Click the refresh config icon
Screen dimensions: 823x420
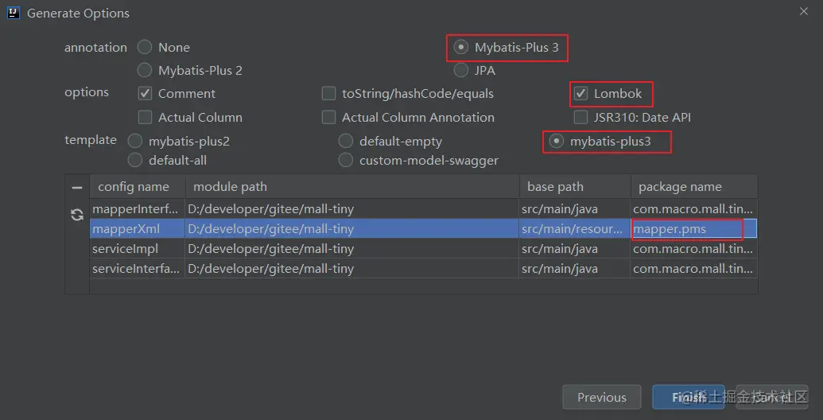77,215
